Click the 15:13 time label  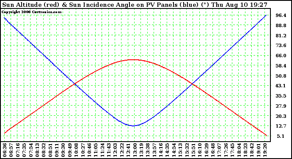click(x=180, y=150)
